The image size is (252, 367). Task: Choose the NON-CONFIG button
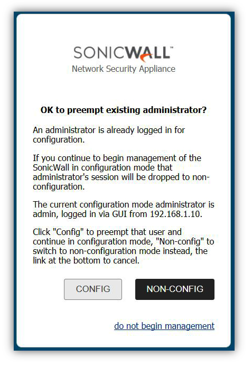pyautogui.click(x=175, y=289)
